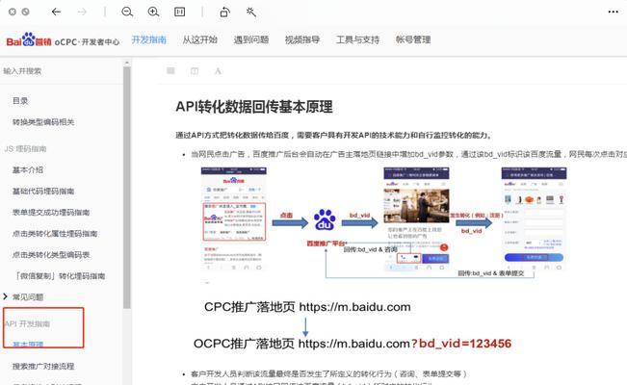
Task: Open 基础代码埋码指南 in the sidebar
Action: point(43,192)
